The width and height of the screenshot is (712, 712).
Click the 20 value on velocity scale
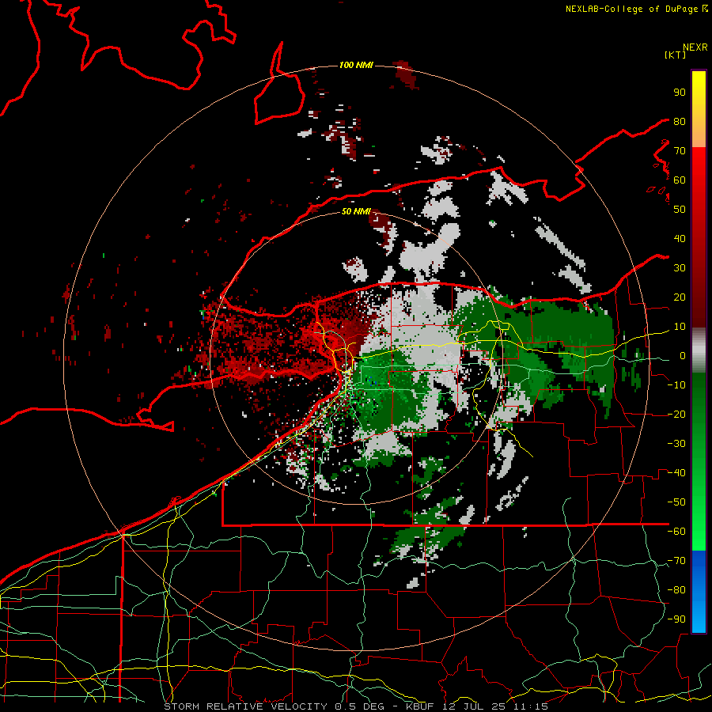[680, 297]
